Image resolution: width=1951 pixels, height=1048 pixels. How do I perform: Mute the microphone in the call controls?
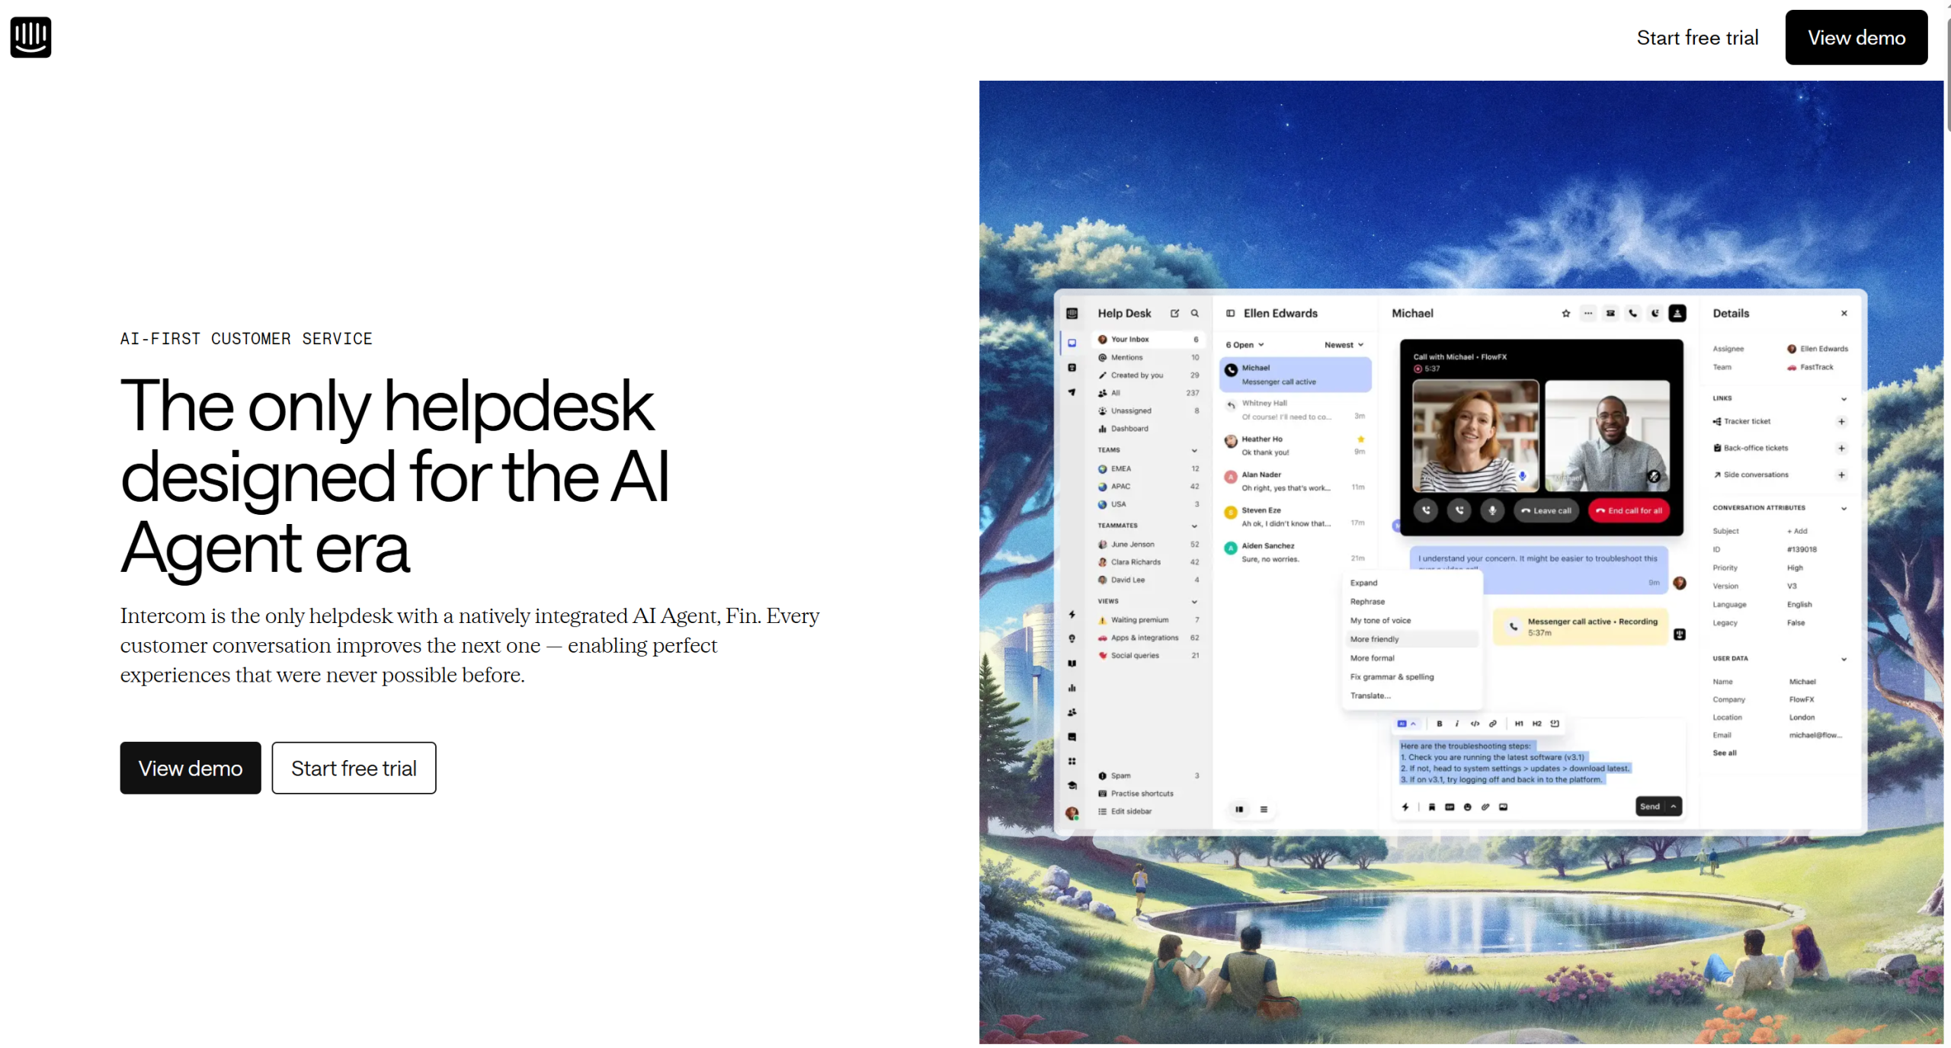[1492, 510]
